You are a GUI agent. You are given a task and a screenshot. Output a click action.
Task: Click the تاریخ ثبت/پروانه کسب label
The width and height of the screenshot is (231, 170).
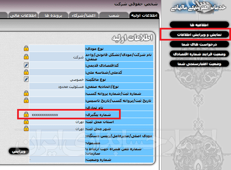pos(118,101)
